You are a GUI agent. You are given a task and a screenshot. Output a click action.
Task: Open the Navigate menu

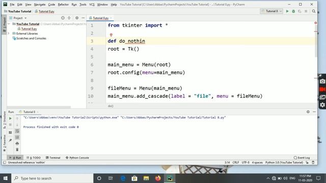tap(40, 5)
